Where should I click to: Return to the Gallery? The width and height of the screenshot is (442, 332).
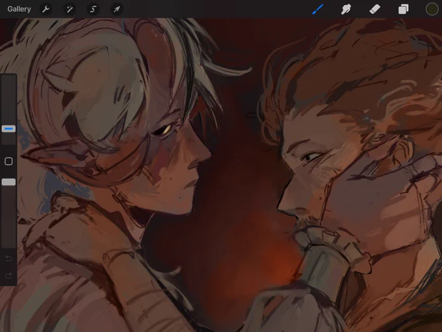19,9
